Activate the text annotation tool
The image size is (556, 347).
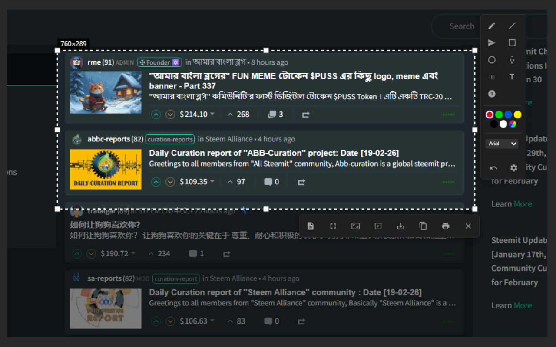click(x=512, y=77)
